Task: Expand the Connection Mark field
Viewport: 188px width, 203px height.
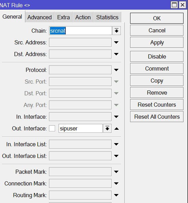Action: [x=116, y=183]
